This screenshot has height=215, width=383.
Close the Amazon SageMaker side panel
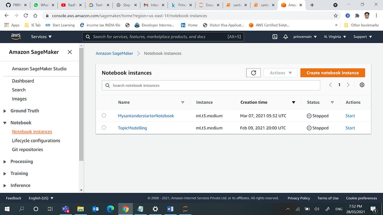pyautogui.click(x=70, y=52)
